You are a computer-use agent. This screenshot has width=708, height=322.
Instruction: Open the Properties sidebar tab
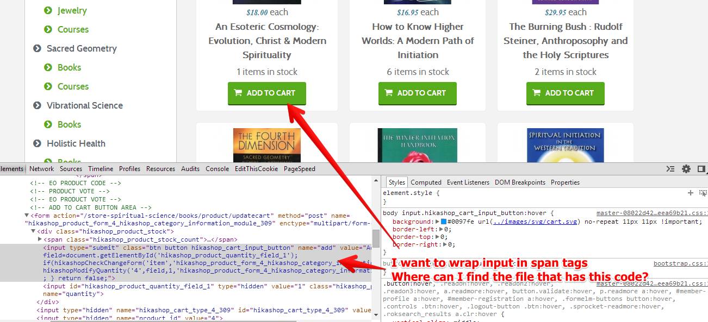click(566, 182)
